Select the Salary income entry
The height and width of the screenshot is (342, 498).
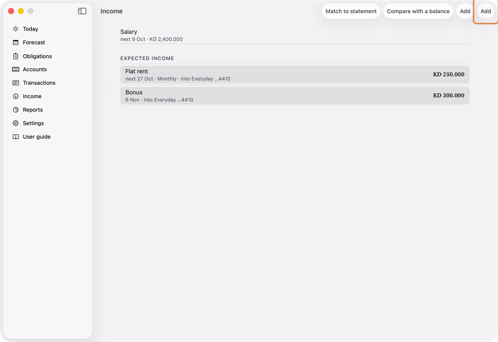[295, 35]
